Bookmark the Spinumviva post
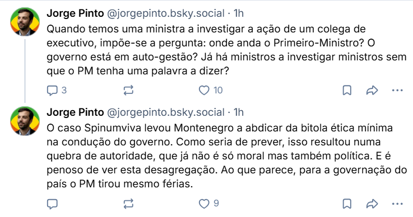Screen dimensions: 413x217 pos(347,204)
